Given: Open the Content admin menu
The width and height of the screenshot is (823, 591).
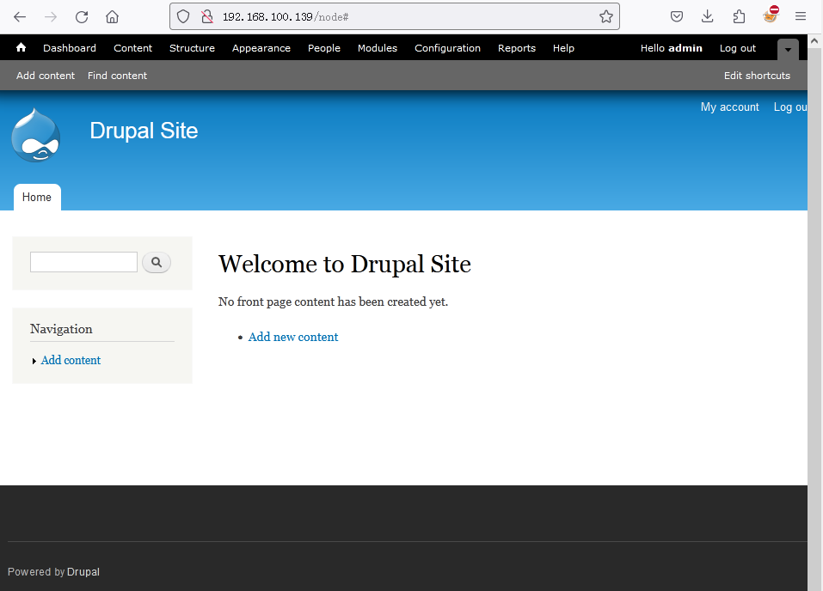Looking at the screenshot, I should tap(132, 48).
